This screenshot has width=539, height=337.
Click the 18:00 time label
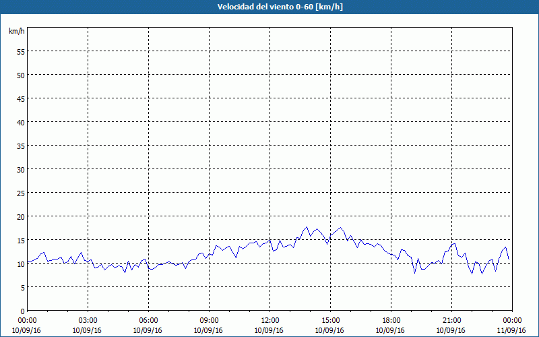pyautogui.click(x=391, y=321)
